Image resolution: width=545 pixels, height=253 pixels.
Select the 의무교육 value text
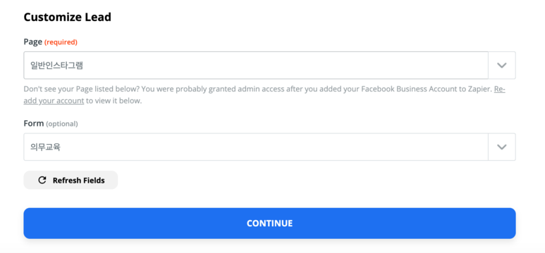(45, 147)
